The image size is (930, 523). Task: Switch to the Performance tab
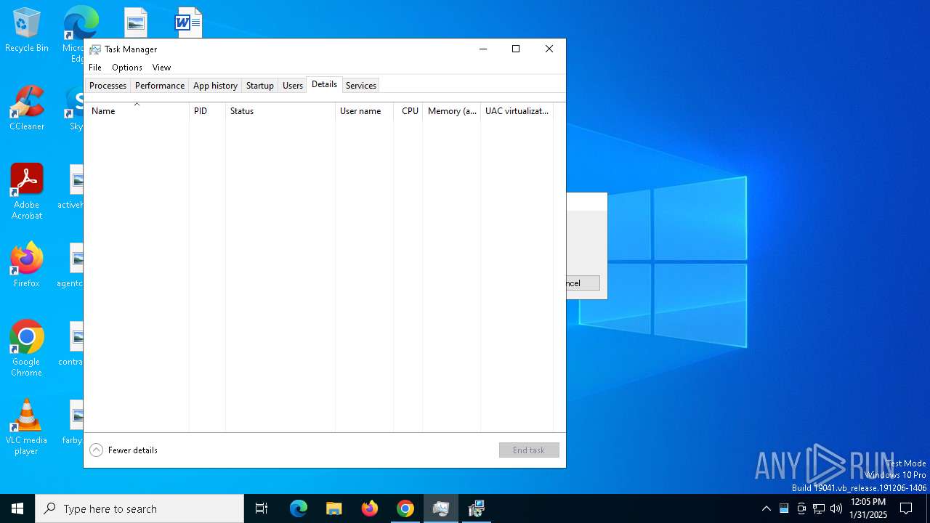coord(160,86)
